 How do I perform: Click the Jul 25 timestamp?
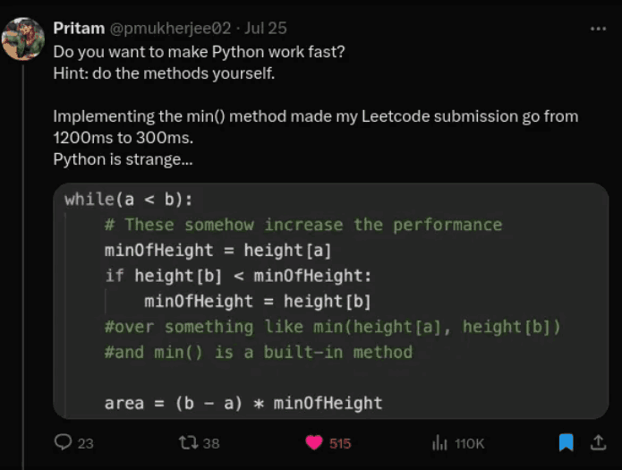(266, 29)
